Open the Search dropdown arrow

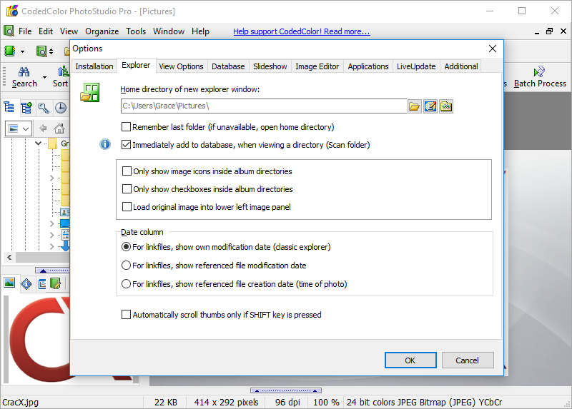point(44,77)
